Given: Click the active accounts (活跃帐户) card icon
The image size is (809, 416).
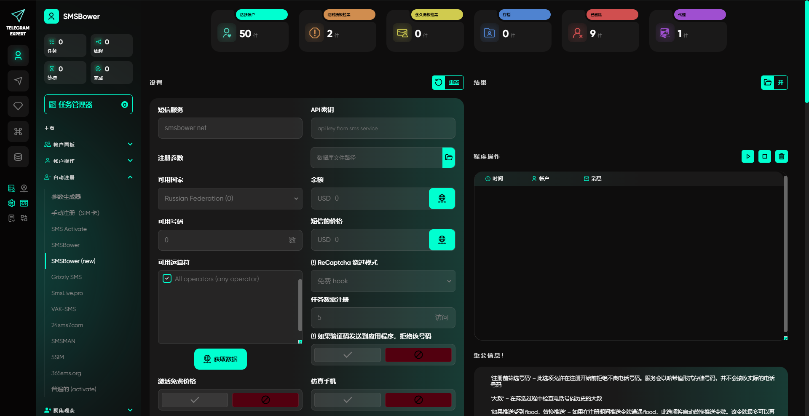Looking at the screenshot, I should [x=227, y=33].
